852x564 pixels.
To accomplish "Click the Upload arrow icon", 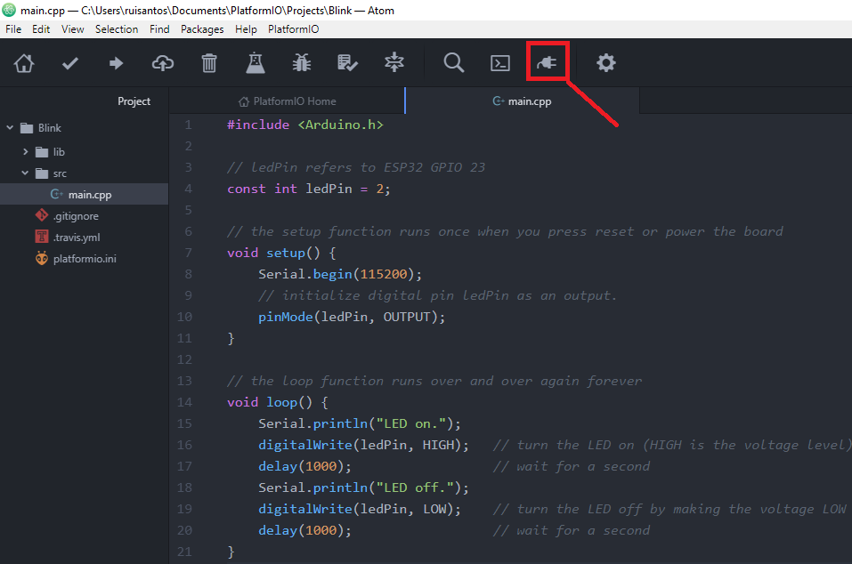I will tap(117, 63).
